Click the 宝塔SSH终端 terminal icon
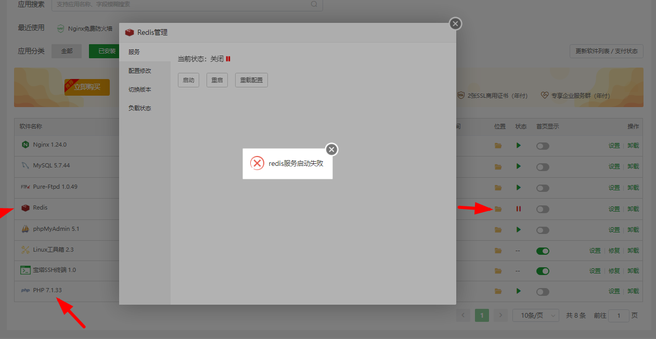 pos(25,270)
